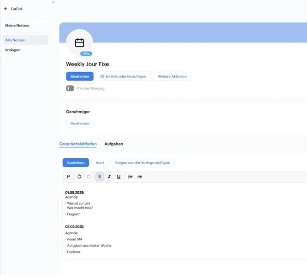Screen dimensions: 307x275
Task: Toggle italic formatting
Action: coord(109,177)
